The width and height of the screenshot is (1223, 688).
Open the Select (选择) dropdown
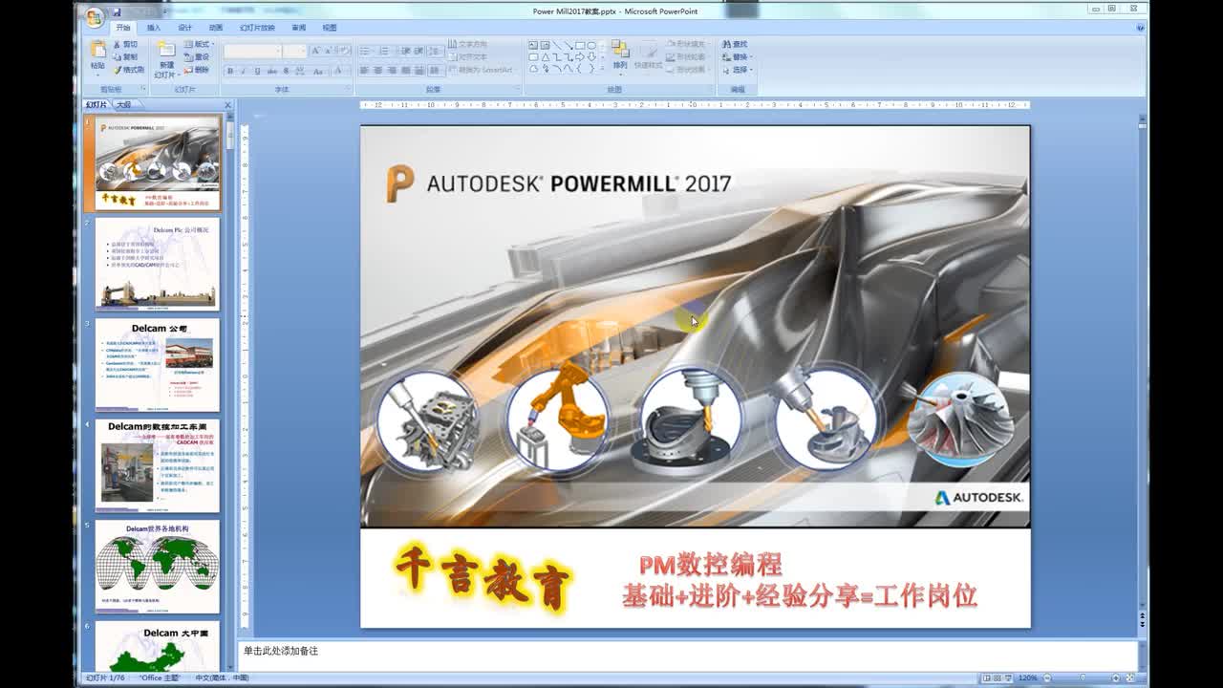(738, 69)
